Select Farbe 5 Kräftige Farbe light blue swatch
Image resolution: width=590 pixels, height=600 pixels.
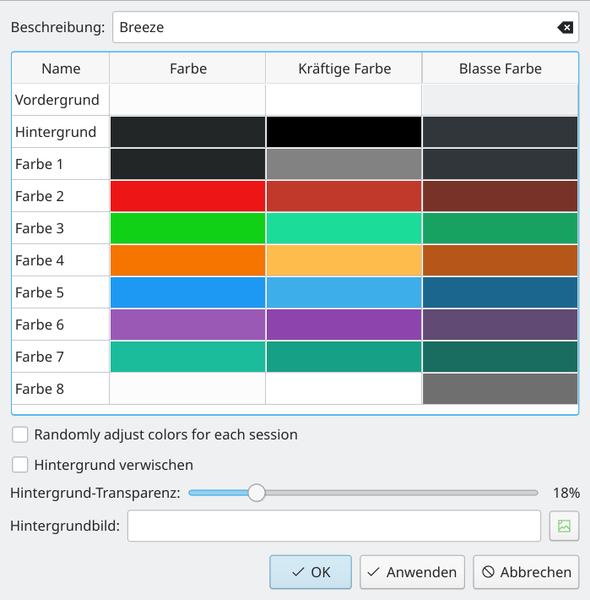[344, 292]
